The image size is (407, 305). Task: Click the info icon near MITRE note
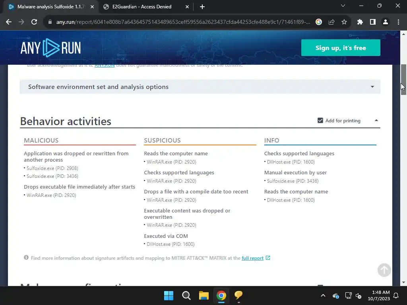point(26,257)
